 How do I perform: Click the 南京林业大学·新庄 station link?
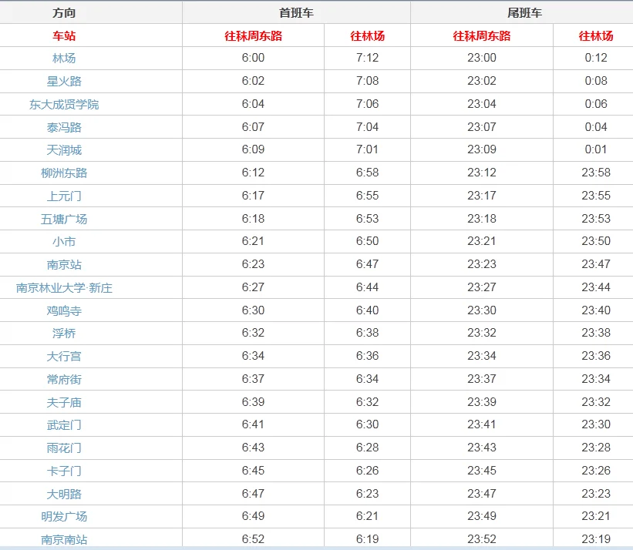64,287
